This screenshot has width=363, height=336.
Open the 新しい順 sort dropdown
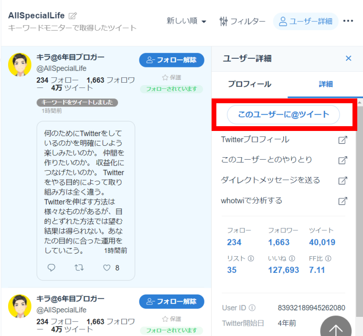pos(186,21)
